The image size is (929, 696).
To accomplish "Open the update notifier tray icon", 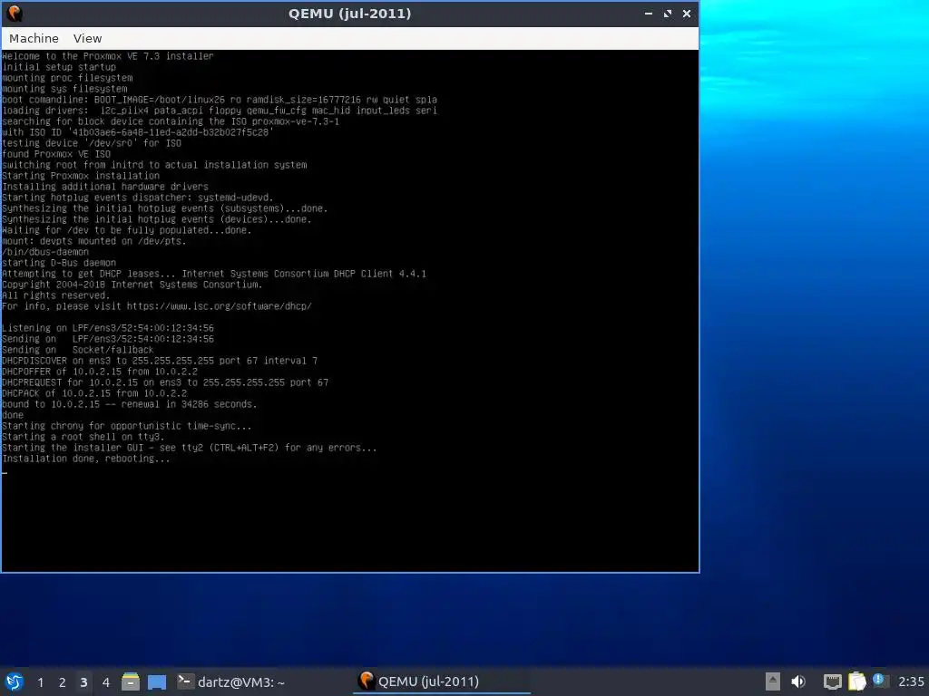I will click(x=880, y=681).
